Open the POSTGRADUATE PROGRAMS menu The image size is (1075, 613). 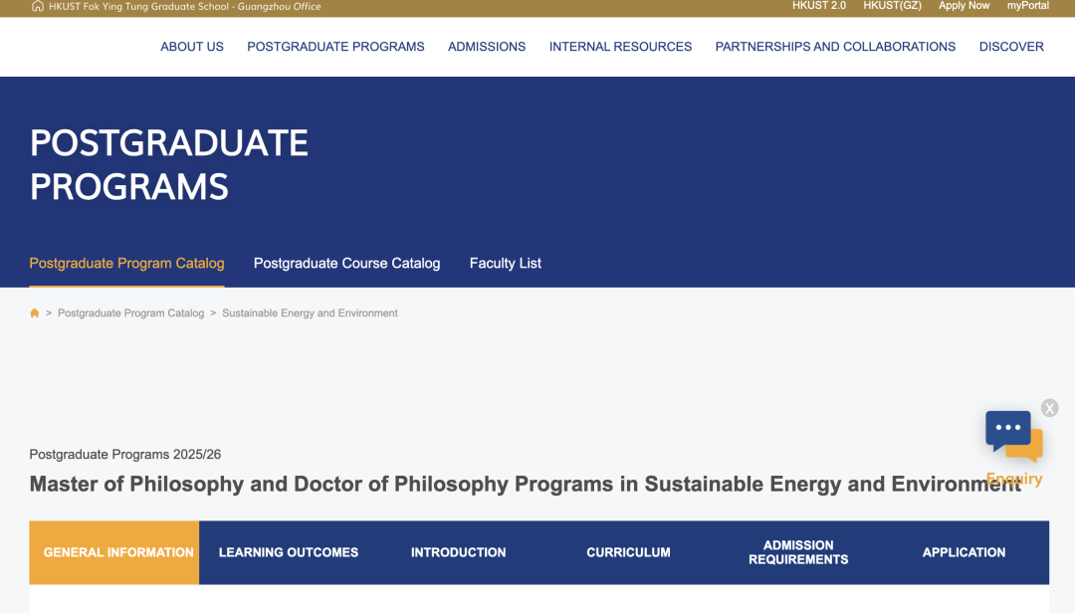click(336, 47)
